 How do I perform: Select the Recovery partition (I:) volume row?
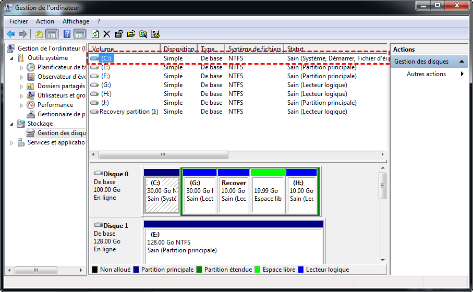pyautogui.click(x=128, y=112)
